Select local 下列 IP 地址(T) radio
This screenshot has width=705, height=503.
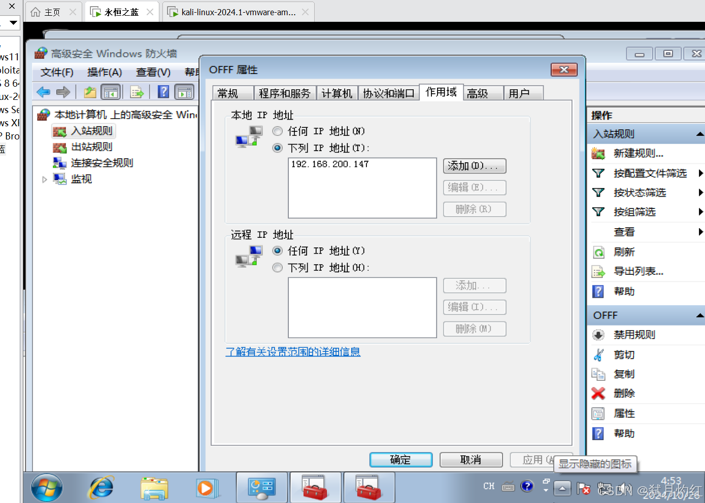(277, 148)
